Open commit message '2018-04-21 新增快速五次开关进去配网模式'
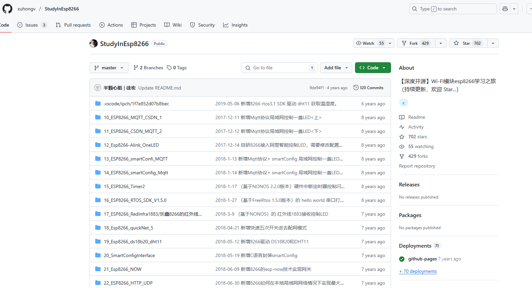This screenshot has width=532, height=288. (261, 228)
